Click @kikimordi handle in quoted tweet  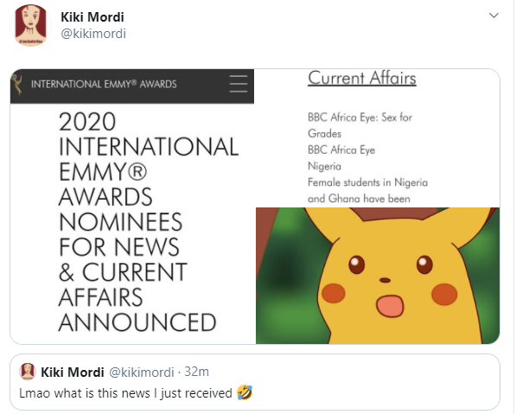141,373
